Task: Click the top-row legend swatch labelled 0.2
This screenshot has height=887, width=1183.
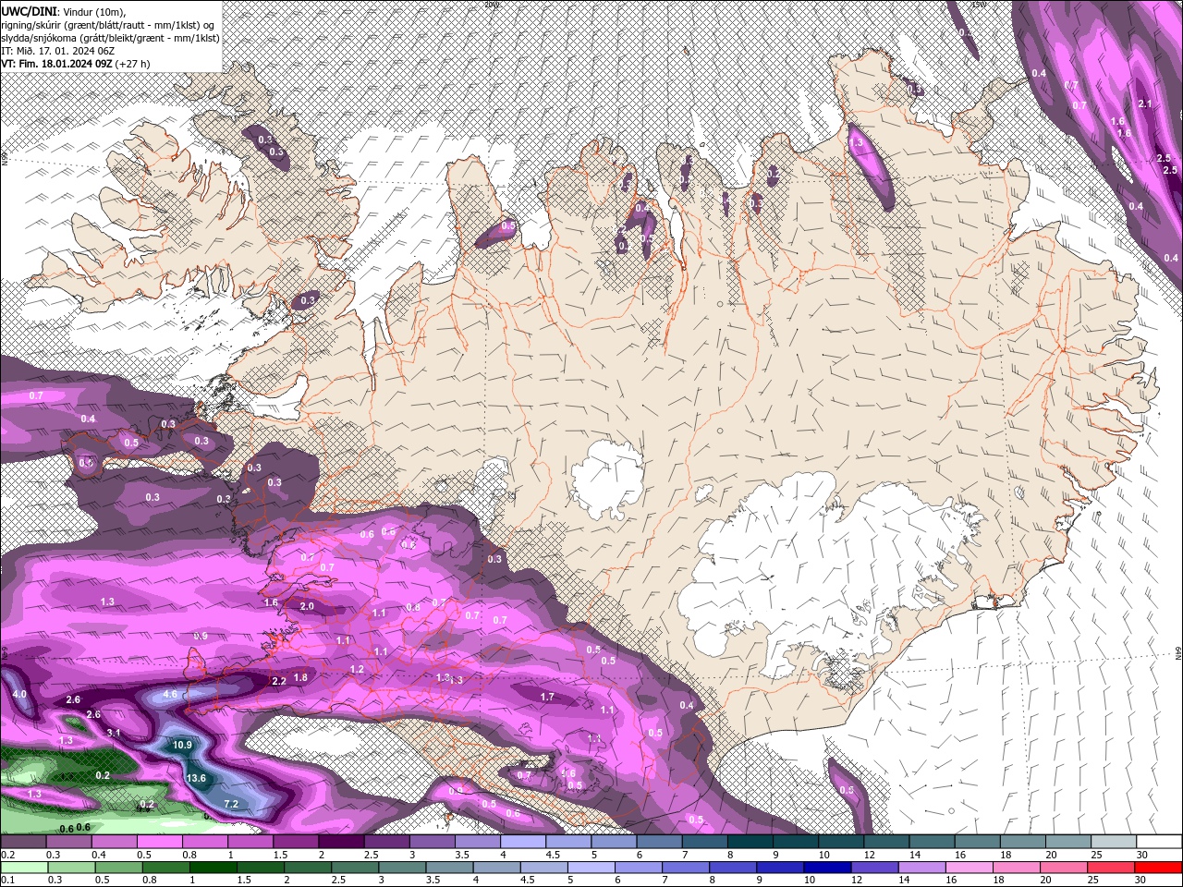Action: coord(23,841)
